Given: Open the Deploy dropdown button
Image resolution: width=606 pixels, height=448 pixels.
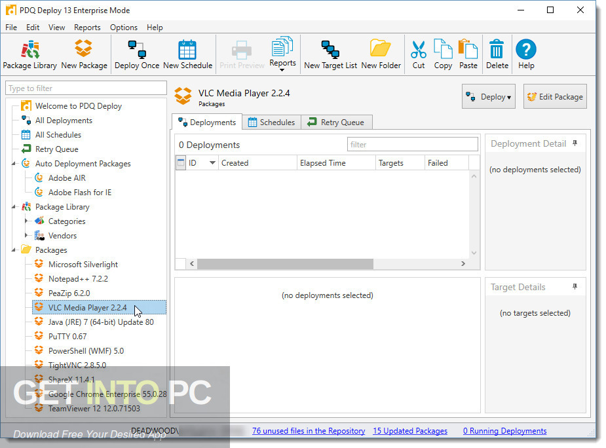Looking at the screenshot, I should click(x=489, y=97).
